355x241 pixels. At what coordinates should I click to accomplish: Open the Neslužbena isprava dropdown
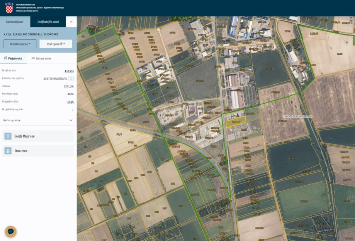point(20,44)
